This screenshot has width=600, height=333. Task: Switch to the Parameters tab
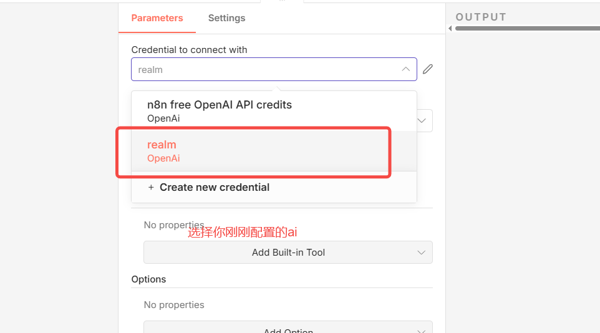pos(157,18)
